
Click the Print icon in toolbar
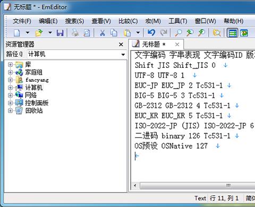click(75, 33)
